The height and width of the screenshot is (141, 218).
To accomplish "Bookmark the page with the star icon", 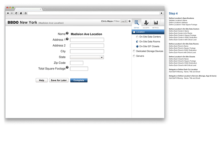I will [25, 13].
